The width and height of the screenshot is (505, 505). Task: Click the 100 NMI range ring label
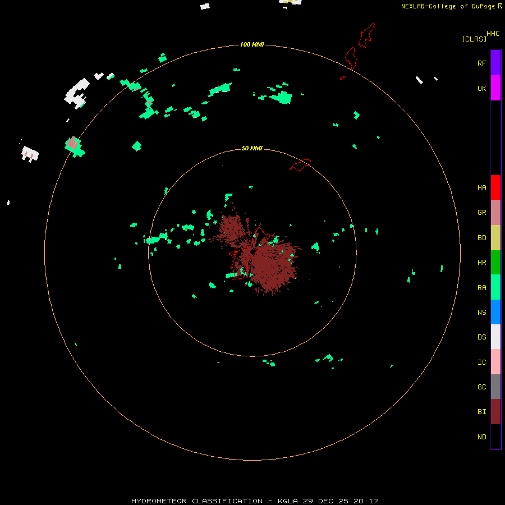[252, 44]
